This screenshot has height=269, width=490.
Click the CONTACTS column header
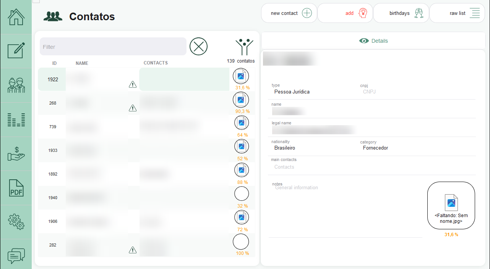[x=156, y=63]
